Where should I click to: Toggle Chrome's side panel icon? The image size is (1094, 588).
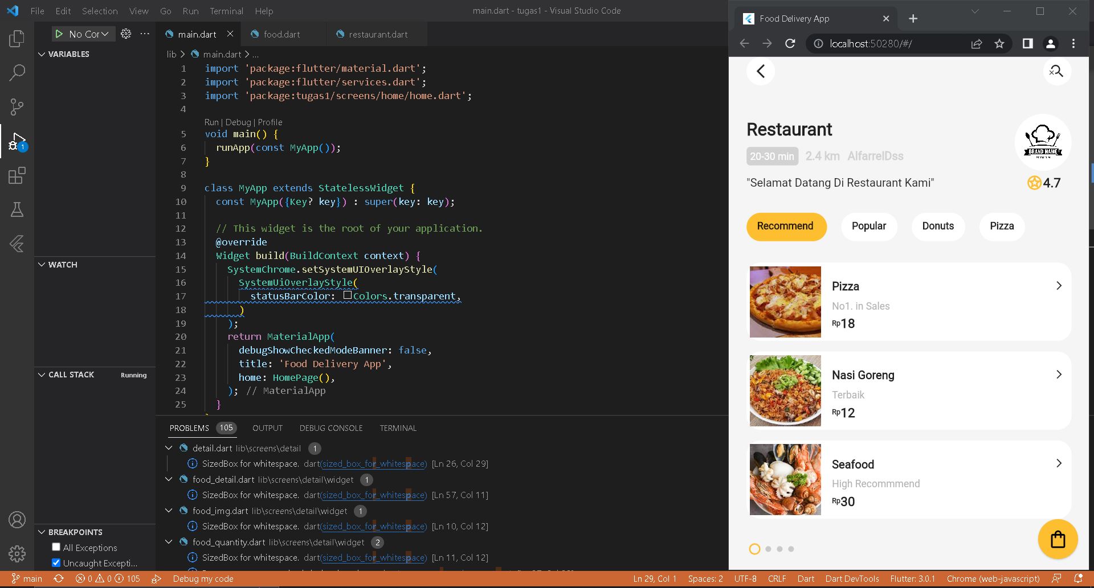pos(1026,43)
